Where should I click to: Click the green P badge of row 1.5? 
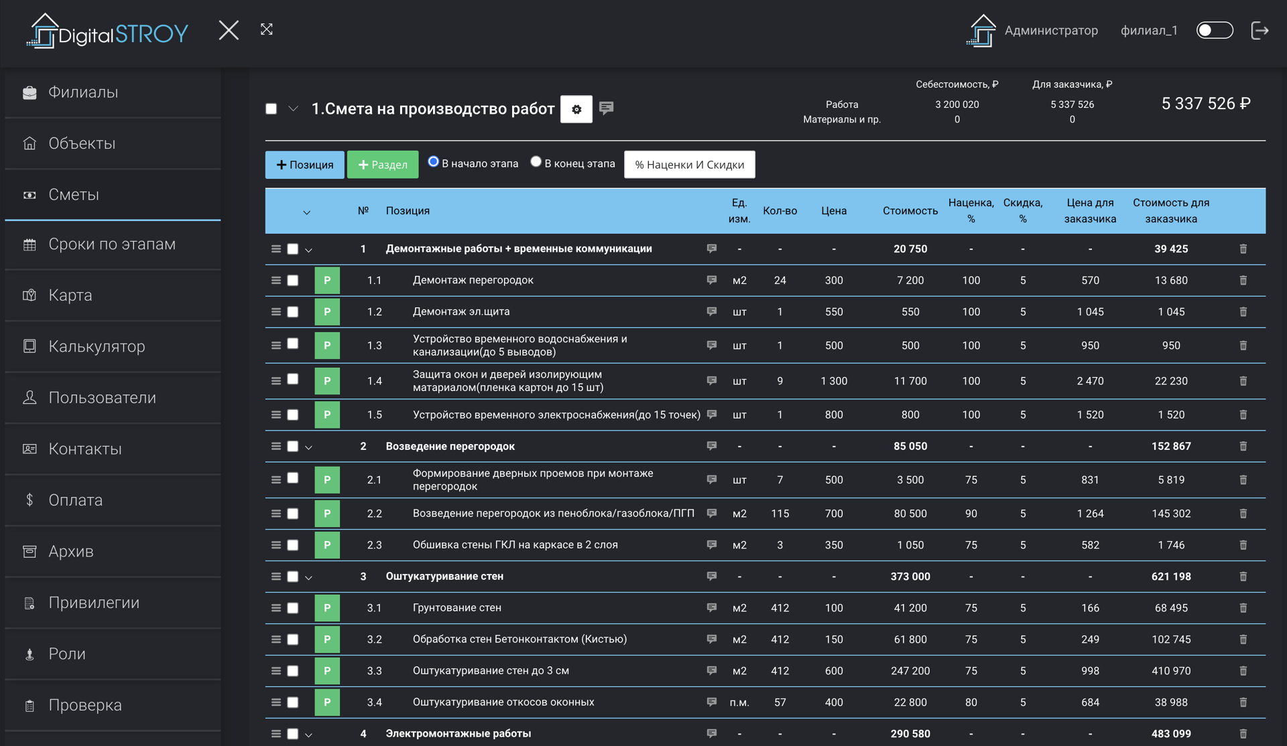327,415
